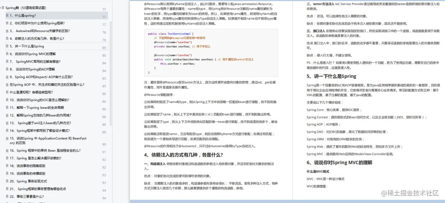The image size is (445, 203).
Task: Click the paragraph starting 二、setter方法注入
Action: pyautogui.click(x=373, y=6)
